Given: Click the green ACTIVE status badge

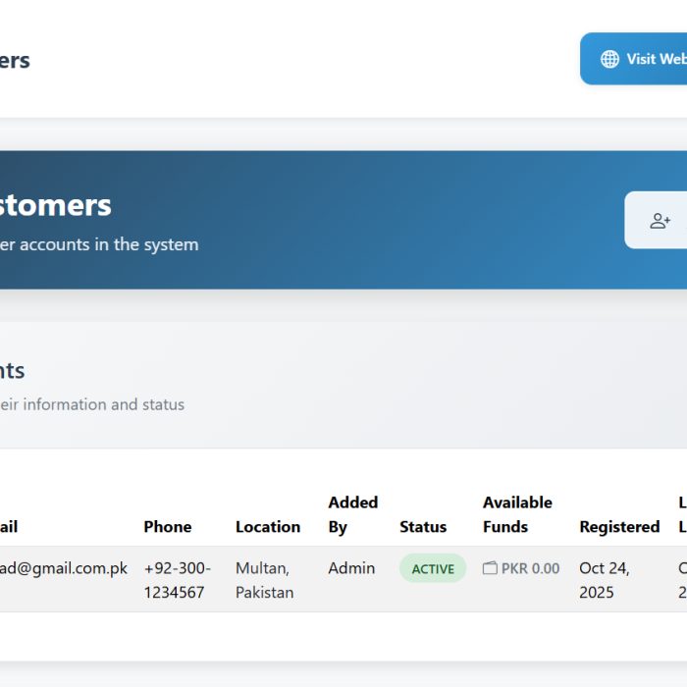Looking at the screenshot, I should click(x=433, y=568).
